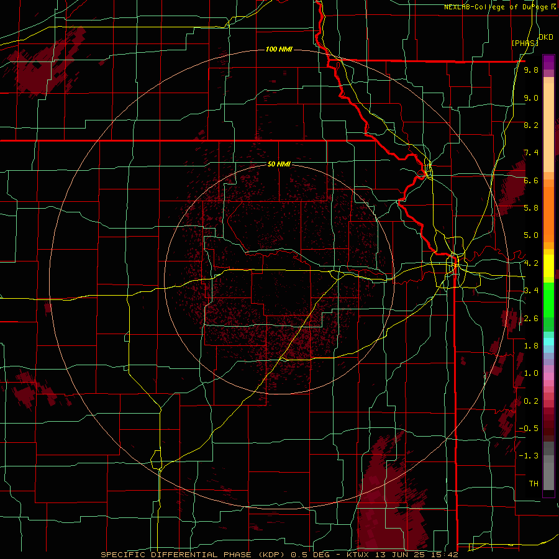This screenshot has width=559, height=559.
Task: Click the 6.6 value on the color scale
Action: [531, 180]
